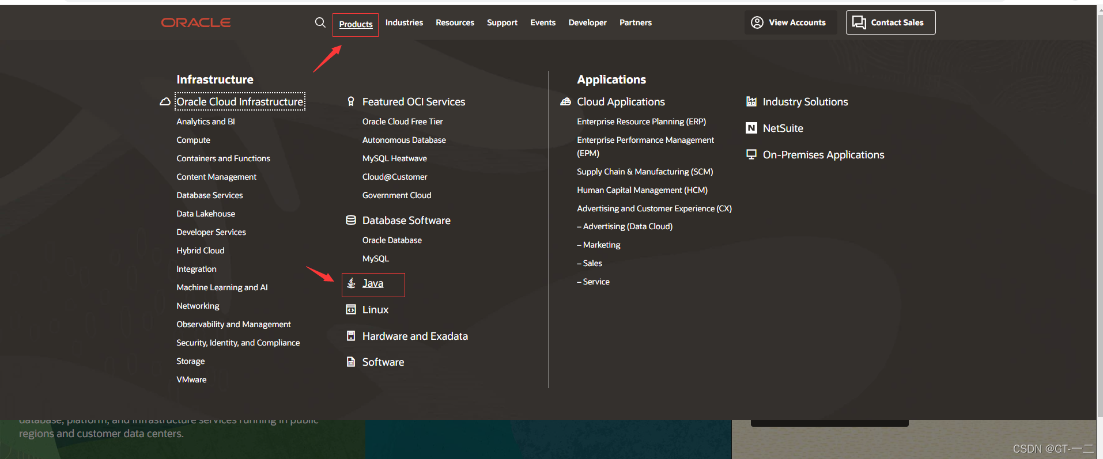
Task: Click the Cloud Applications icon
Action: pos(566,101)
